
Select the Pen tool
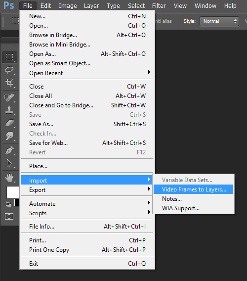(x=10, y=150)
